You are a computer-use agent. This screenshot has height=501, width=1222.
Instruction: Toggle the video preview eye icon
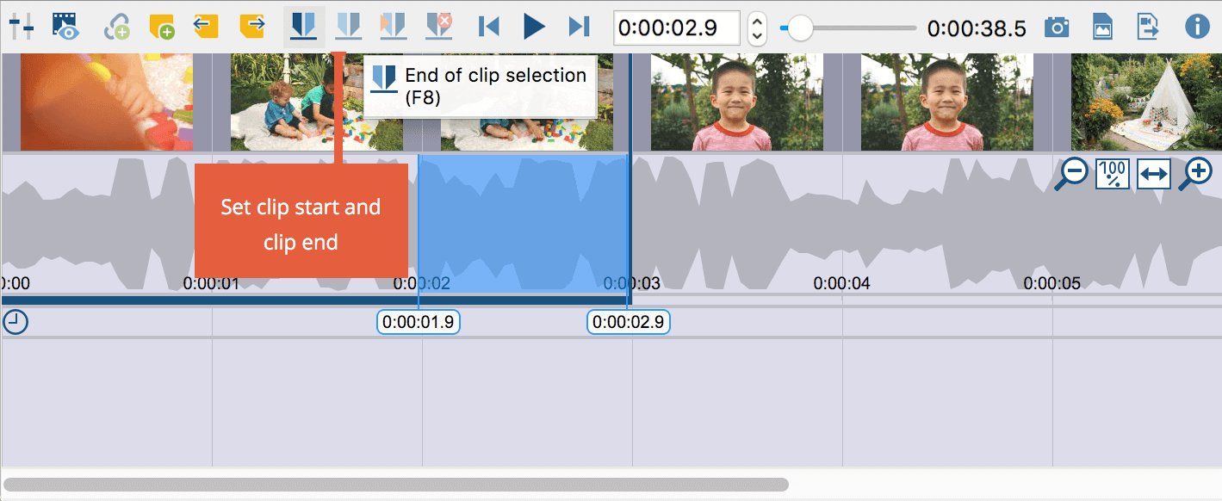click(x=65, y=27)
